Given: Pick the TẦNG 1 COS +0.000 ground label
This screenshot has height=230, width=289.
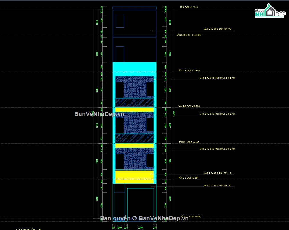Looking at the screenshot, I should tap(191, 217).
